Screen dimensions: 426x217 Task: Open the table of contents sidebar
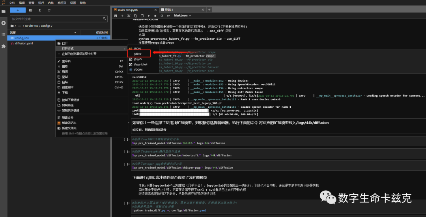click(4, 35)
